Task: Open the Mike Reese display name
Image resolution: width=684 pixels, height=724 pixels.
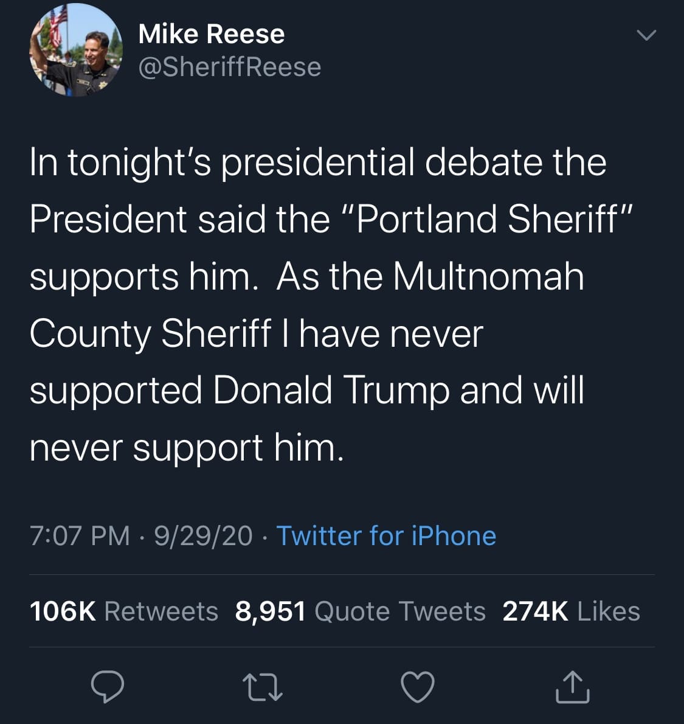Action: [x=212, y=34]
